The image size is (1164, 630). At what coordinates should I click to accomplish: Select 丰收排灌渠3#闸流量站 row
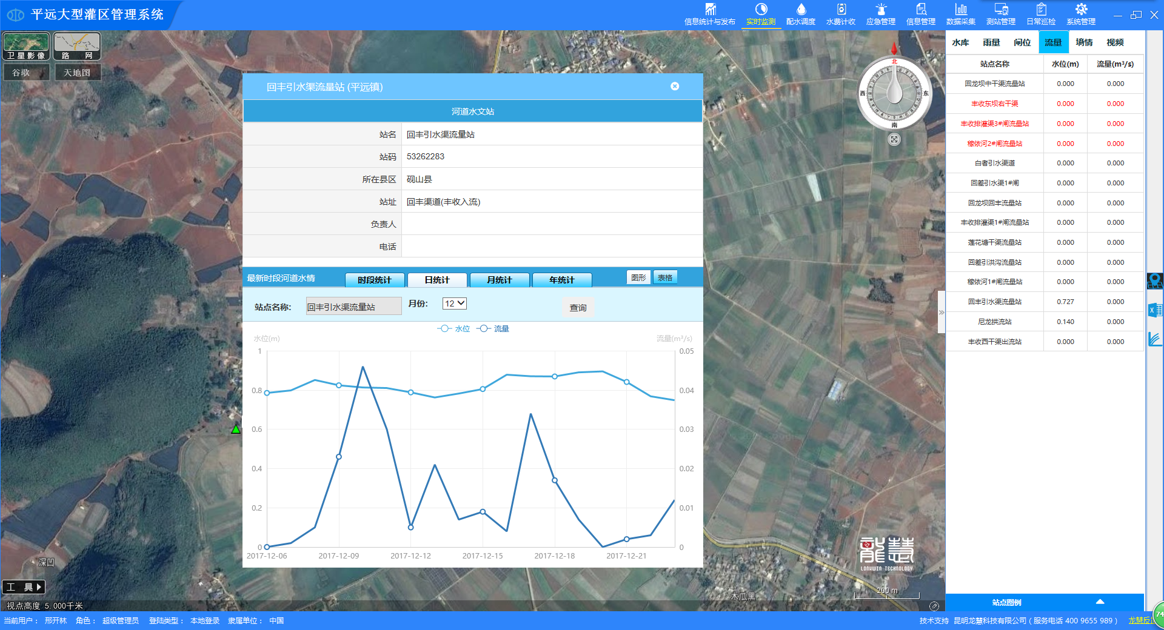[x=1045, y=124]
